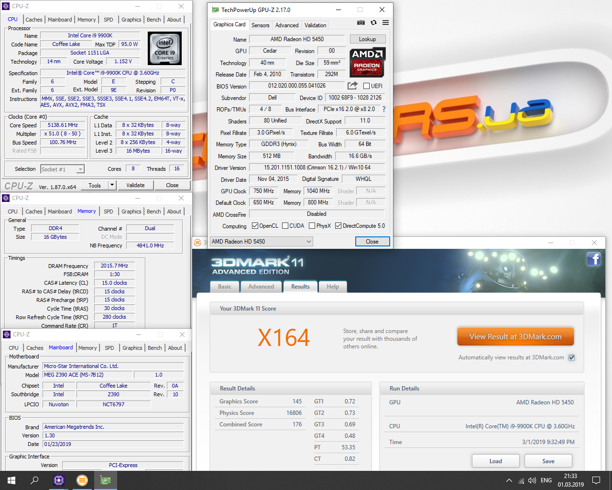Open Windows Start menu
Viewport: 612px width, 490px height.
(x=11, y=480)
